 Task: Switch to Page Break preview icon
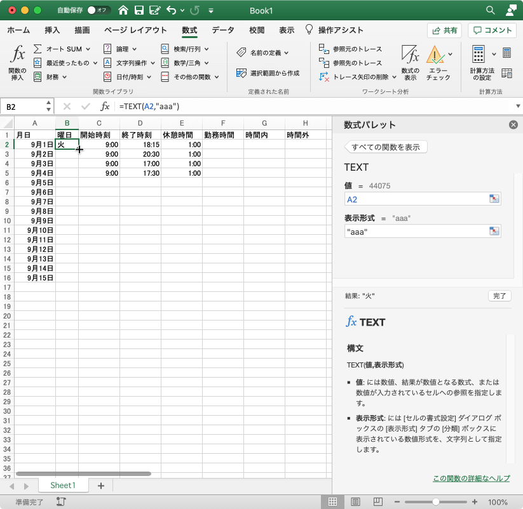377,501
